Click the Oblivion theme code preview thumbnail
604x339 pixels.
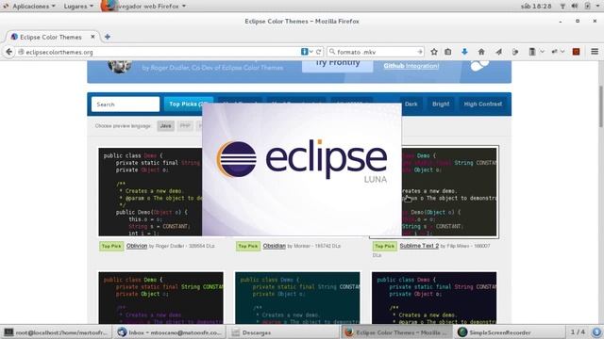click(x=150, y=192)
